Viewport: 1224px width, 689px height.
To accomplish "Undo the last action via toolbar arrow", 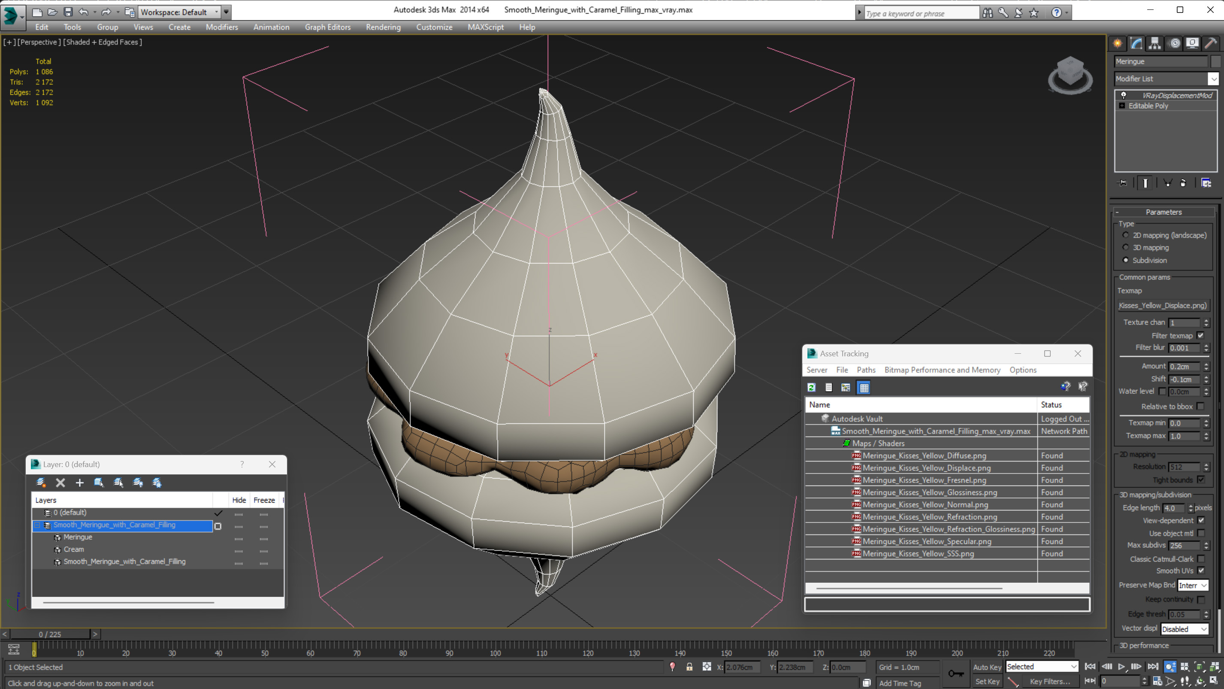I will (x=84, y=12).
